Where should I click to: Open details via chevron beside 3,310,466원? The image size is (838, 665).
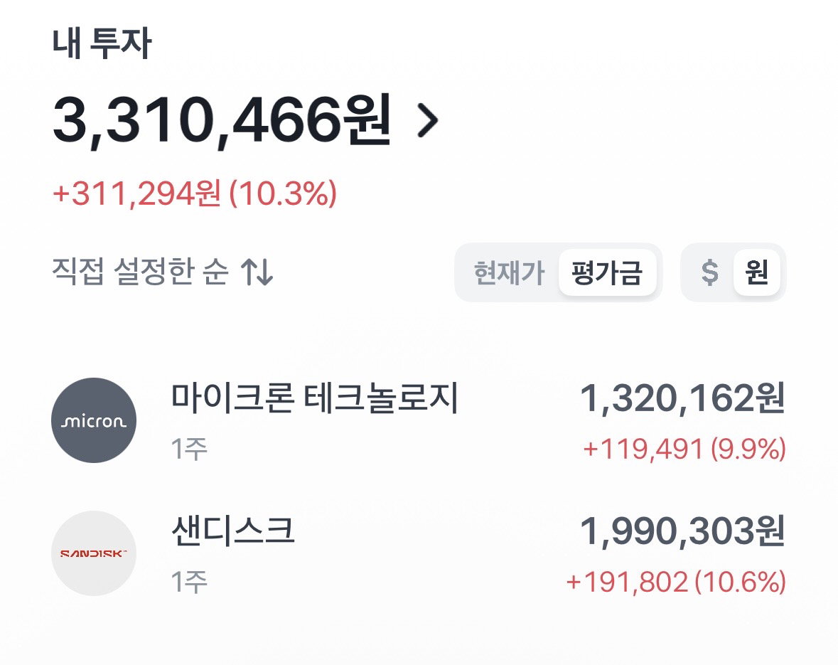point(428,121)
